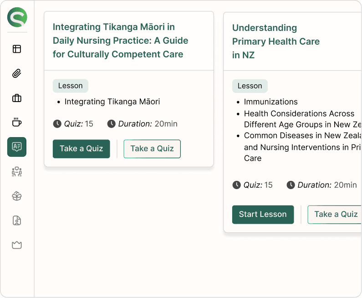The height and width of the screenshot is (298, 362).
Task: Open the briefcase icon in sidebar
Action: [17, 98]
